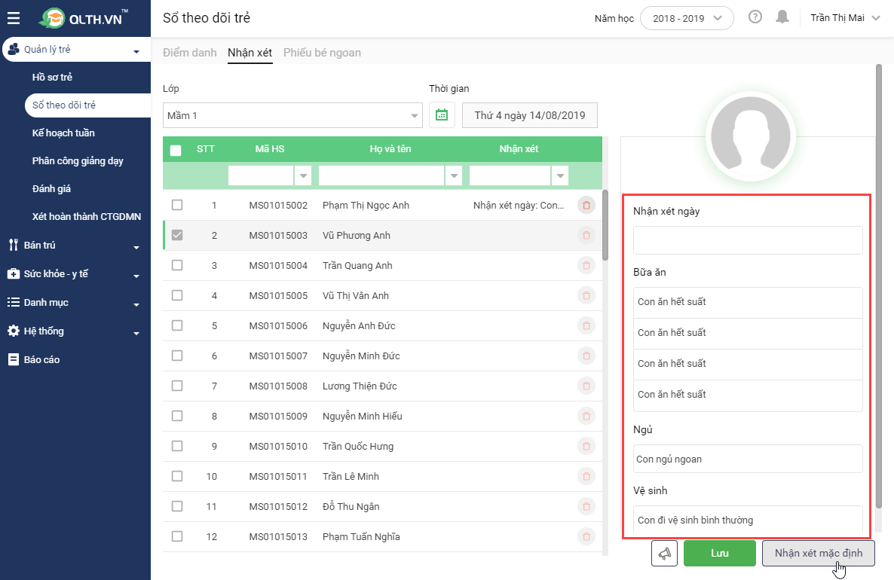The height and width of the screenshot is (580, 894).
Task: Click the QLTH.VN logo
Action: (x=81, y=18)
